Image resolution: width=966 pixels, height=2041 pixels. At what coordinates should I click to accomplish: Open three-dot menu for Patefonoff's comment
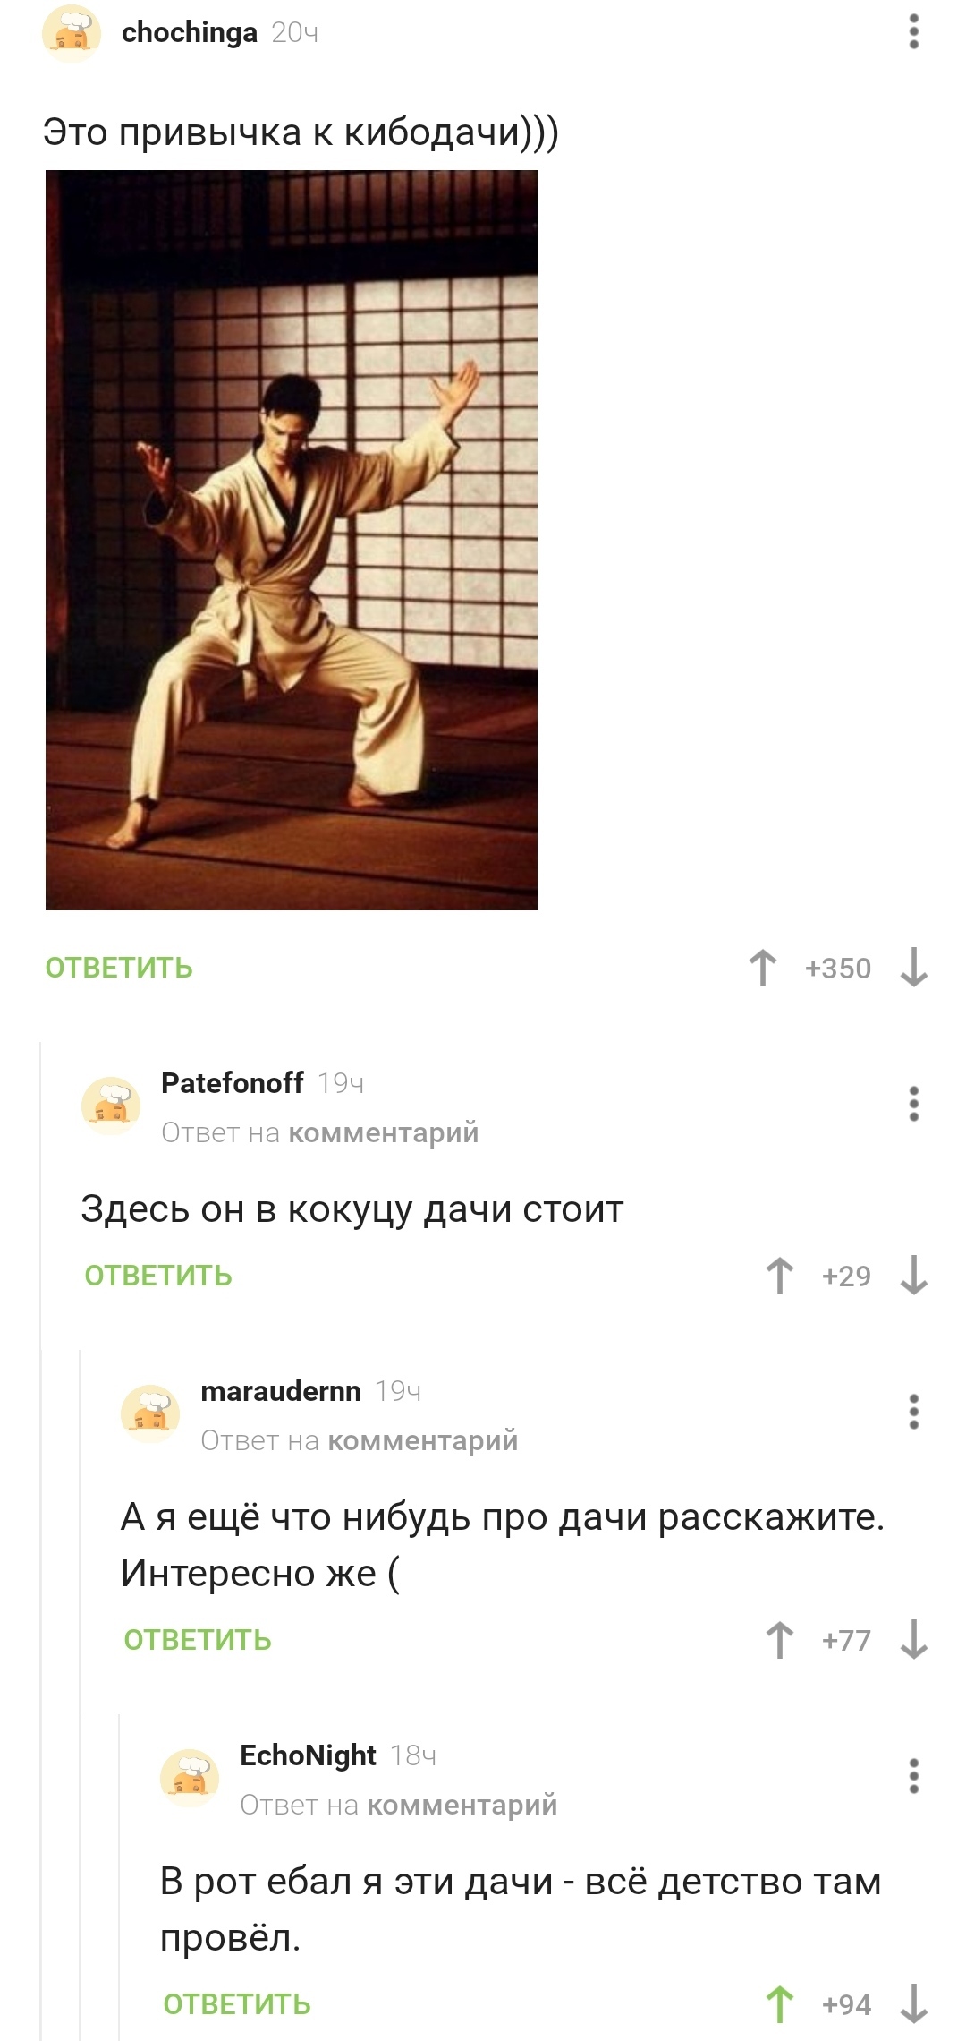pyautogui.click(x=913, y=1104)
